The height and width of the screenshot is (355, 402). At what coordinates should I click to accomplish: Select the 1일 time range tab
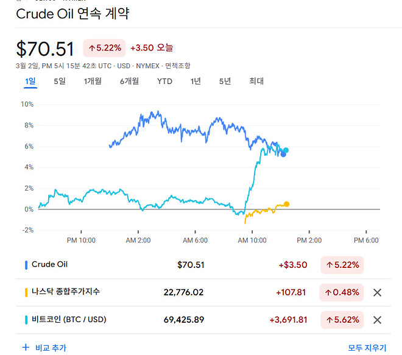tap(30, 81)
